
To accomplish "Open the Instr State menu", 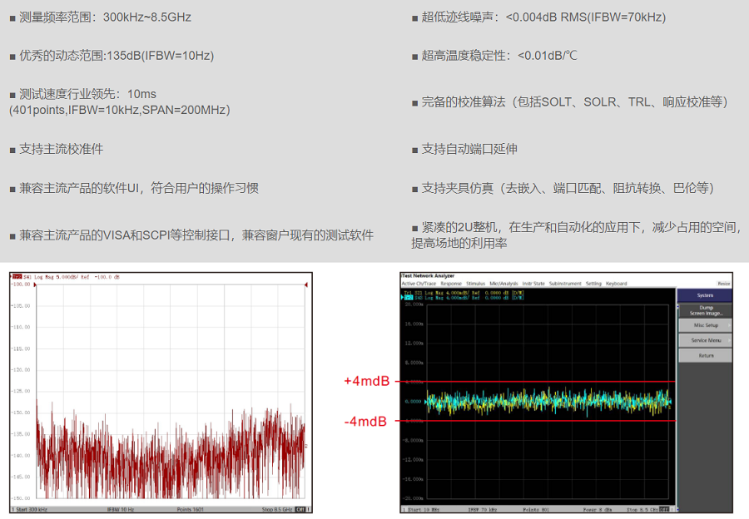I will click(533, 284).
